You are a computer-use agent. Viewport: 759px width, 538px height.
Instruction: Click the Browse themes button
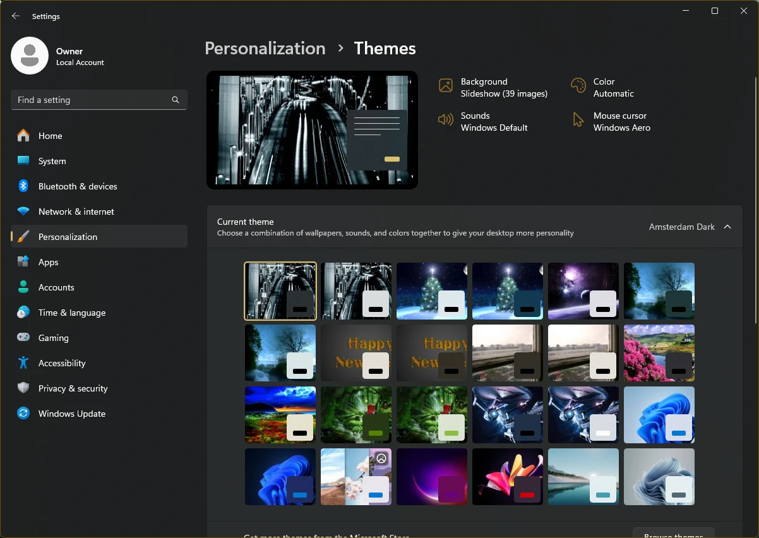coord(673,533)
